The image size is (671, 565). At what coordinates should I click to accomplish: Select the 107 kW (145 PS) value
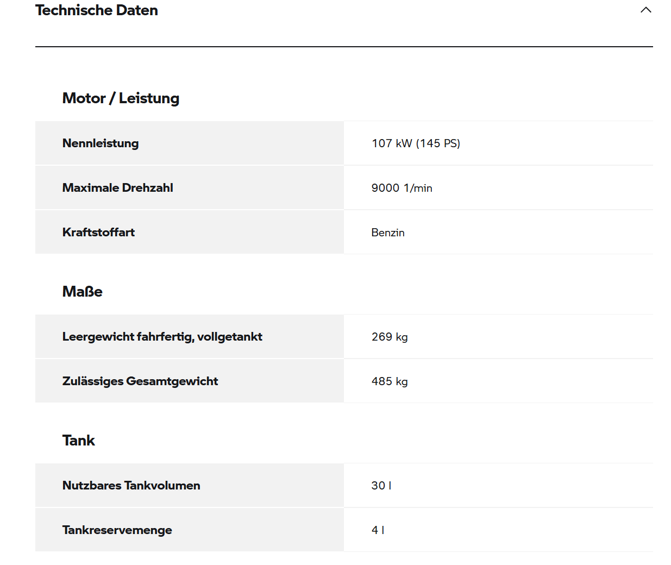(x=416, y=143)
